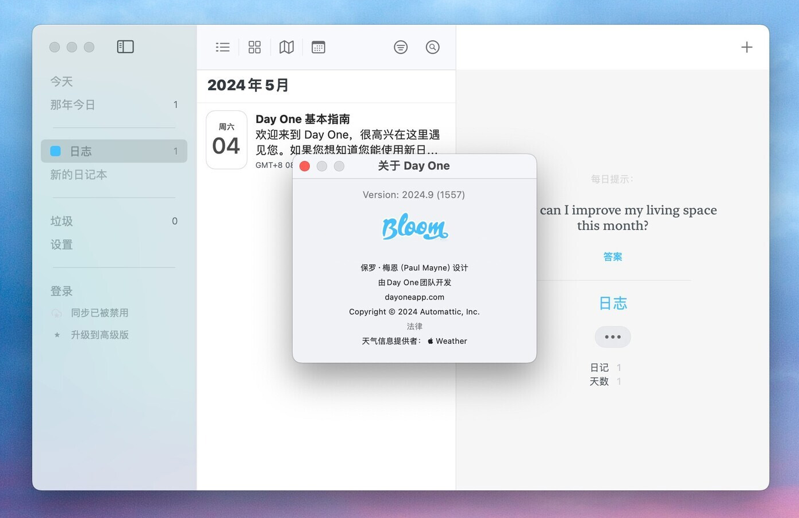
Task: Click the 由Day One团队开发 credit line
Action: [x=414, y=283]
